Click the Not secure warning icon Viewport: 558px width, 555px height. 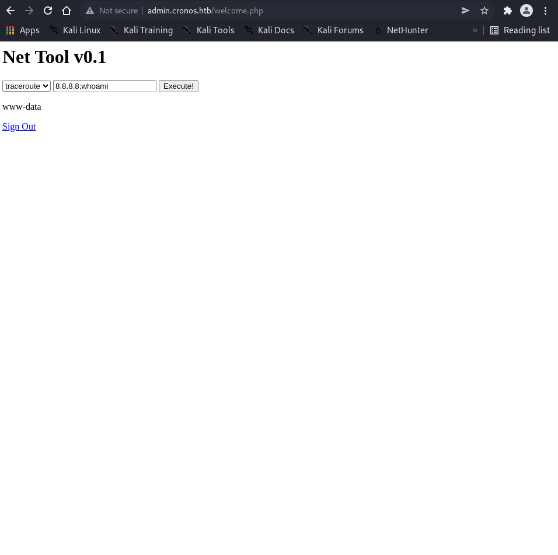tap(90, 11)
